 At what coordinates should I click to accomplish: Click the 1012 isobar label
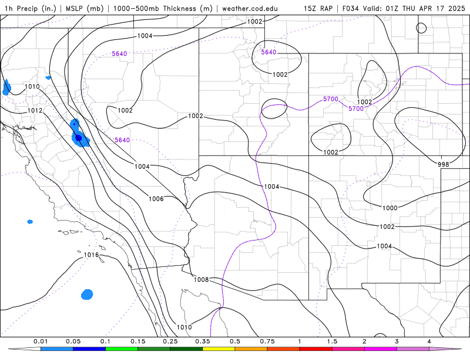tap(35, 110)
